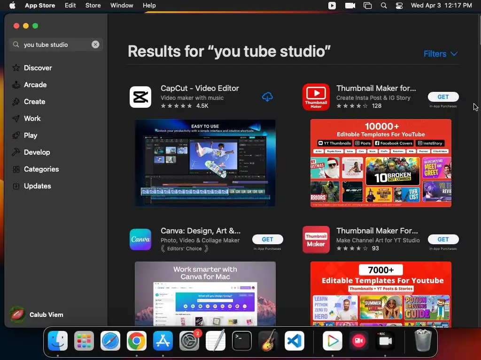The height and width of the screenshot is (360, 481).
Task: Open the Canva app icon
Action: pos(140,240)
